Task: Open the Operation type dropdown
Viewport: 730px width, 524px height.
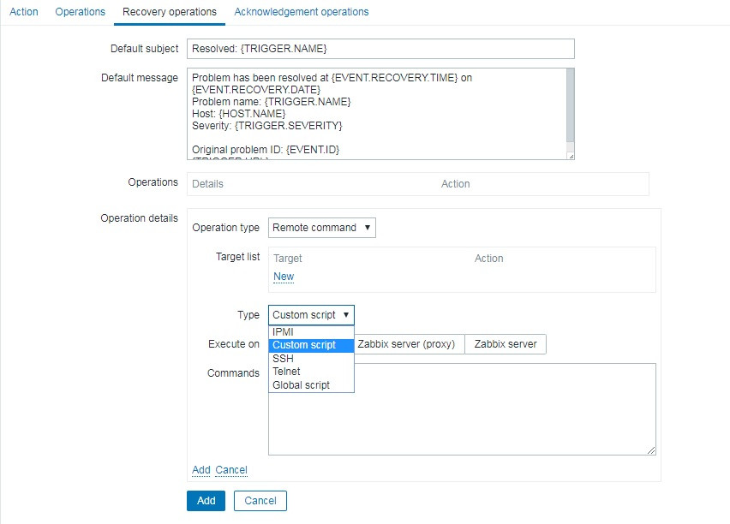Action: (321, 228)
